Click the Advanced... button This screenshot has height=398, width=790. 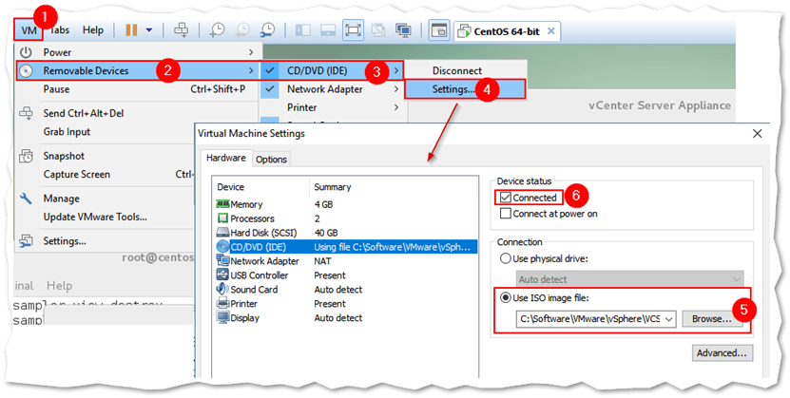pyautogui.click(x=722, y=352)
